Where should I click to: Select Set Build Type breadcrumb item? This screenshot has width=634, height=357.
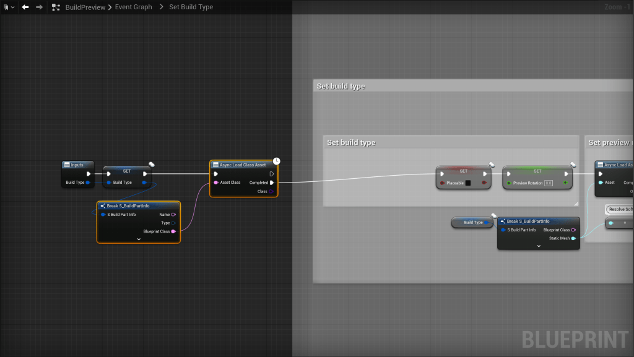click(x=191, y=7)
